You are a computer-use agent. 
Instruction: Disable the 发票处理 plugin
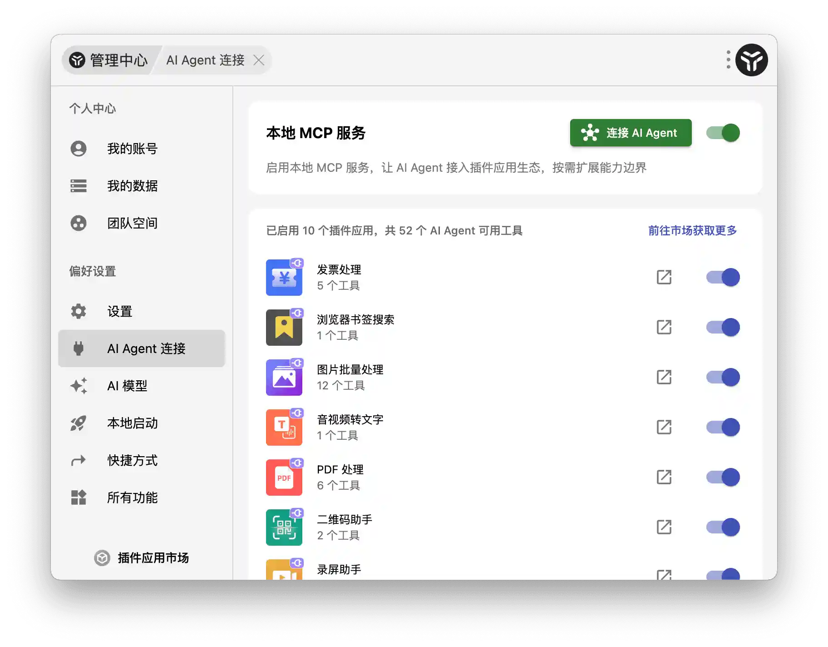(722, 277)
